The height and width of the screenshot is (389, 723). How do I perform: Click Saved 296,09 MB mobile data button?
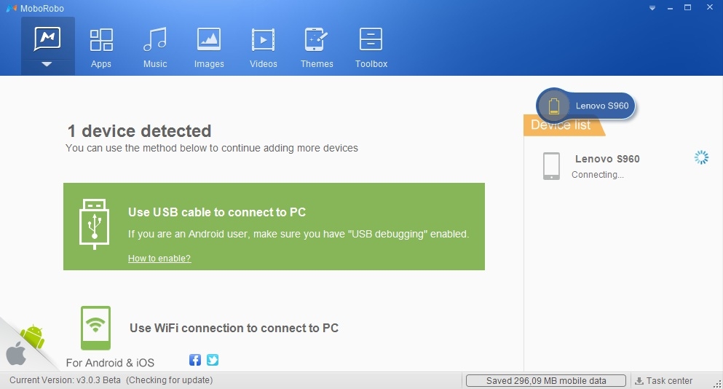tap(546, 381)
